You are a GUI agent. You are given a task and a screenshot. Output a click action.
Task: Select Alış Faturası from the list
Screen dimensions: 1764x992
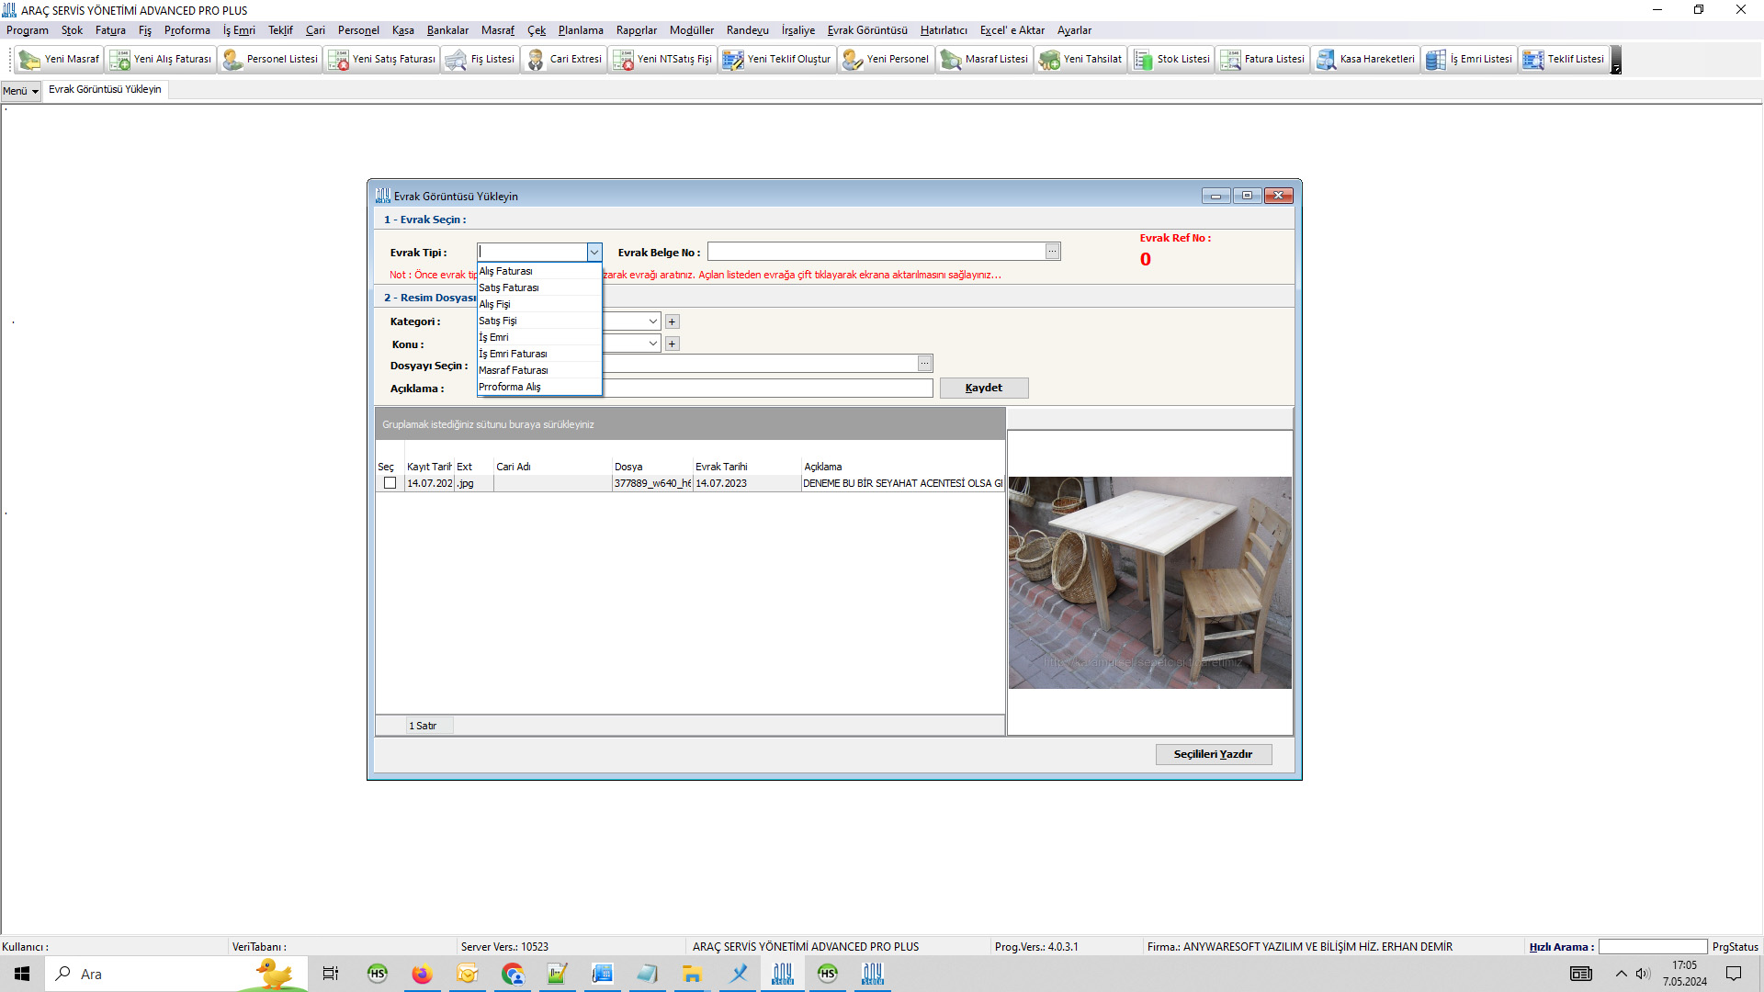[539, 271]
